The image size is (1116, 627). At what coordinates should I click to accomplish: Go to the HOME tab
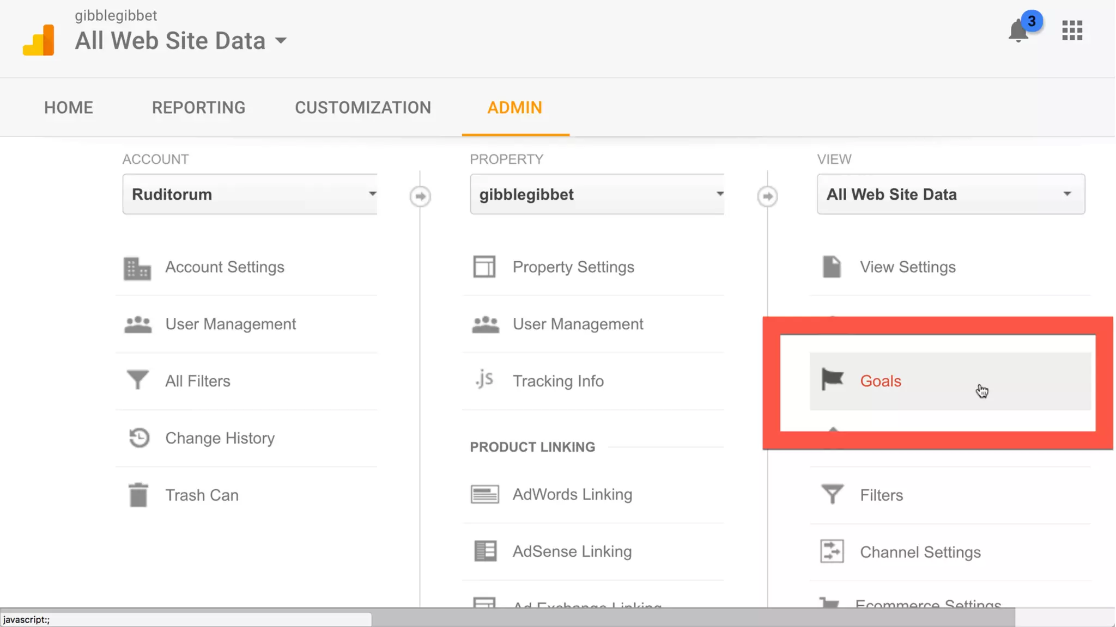click(x=69, y=108)
